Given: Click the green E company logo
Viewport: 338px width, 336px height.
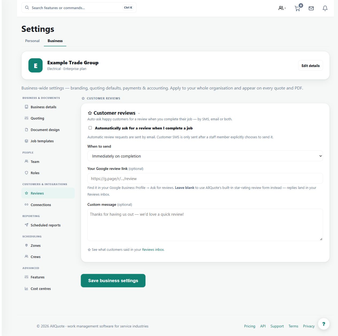Looking at the screenshot, I should (36, 65).
